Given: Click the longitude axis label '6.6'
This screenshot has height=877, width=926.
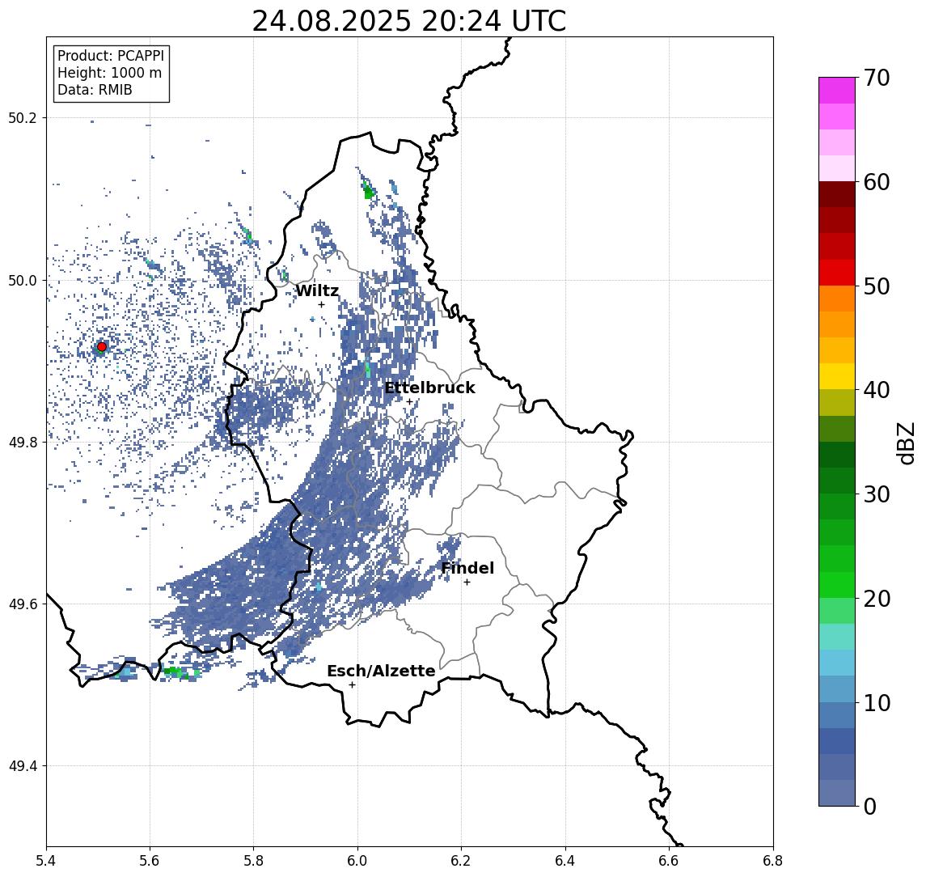Looking at the screenshot, I should coord(669,861).
